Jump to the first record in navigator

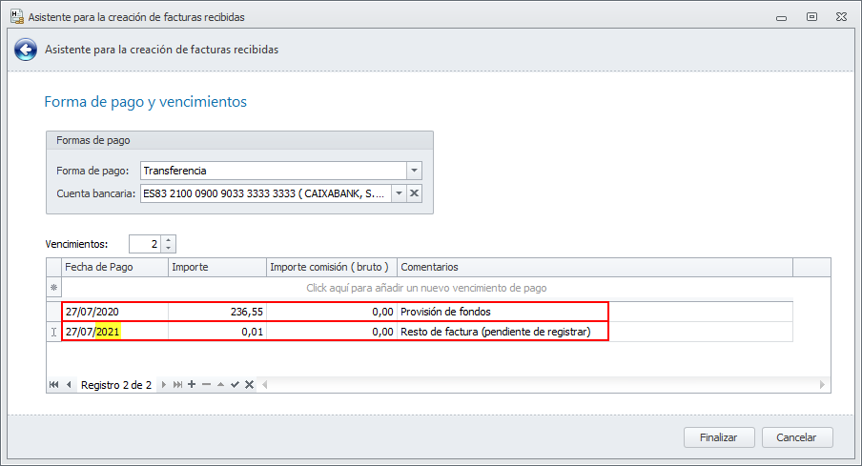(53, 385)
